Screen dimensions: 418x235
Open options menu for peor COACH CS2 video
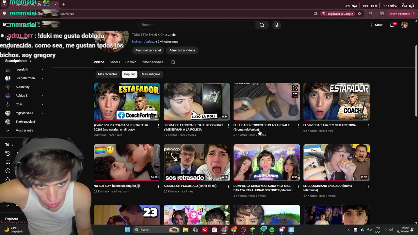pos(368,126)
